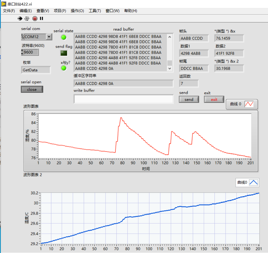Click the blue curve icon in 曲线0 legend

pyautogui.click(x=253, y=182)
